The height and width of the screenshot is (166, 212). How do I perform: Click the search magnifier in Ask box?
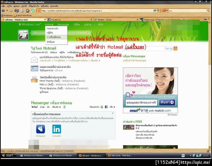pyautogui.click(x=208, y=11)
